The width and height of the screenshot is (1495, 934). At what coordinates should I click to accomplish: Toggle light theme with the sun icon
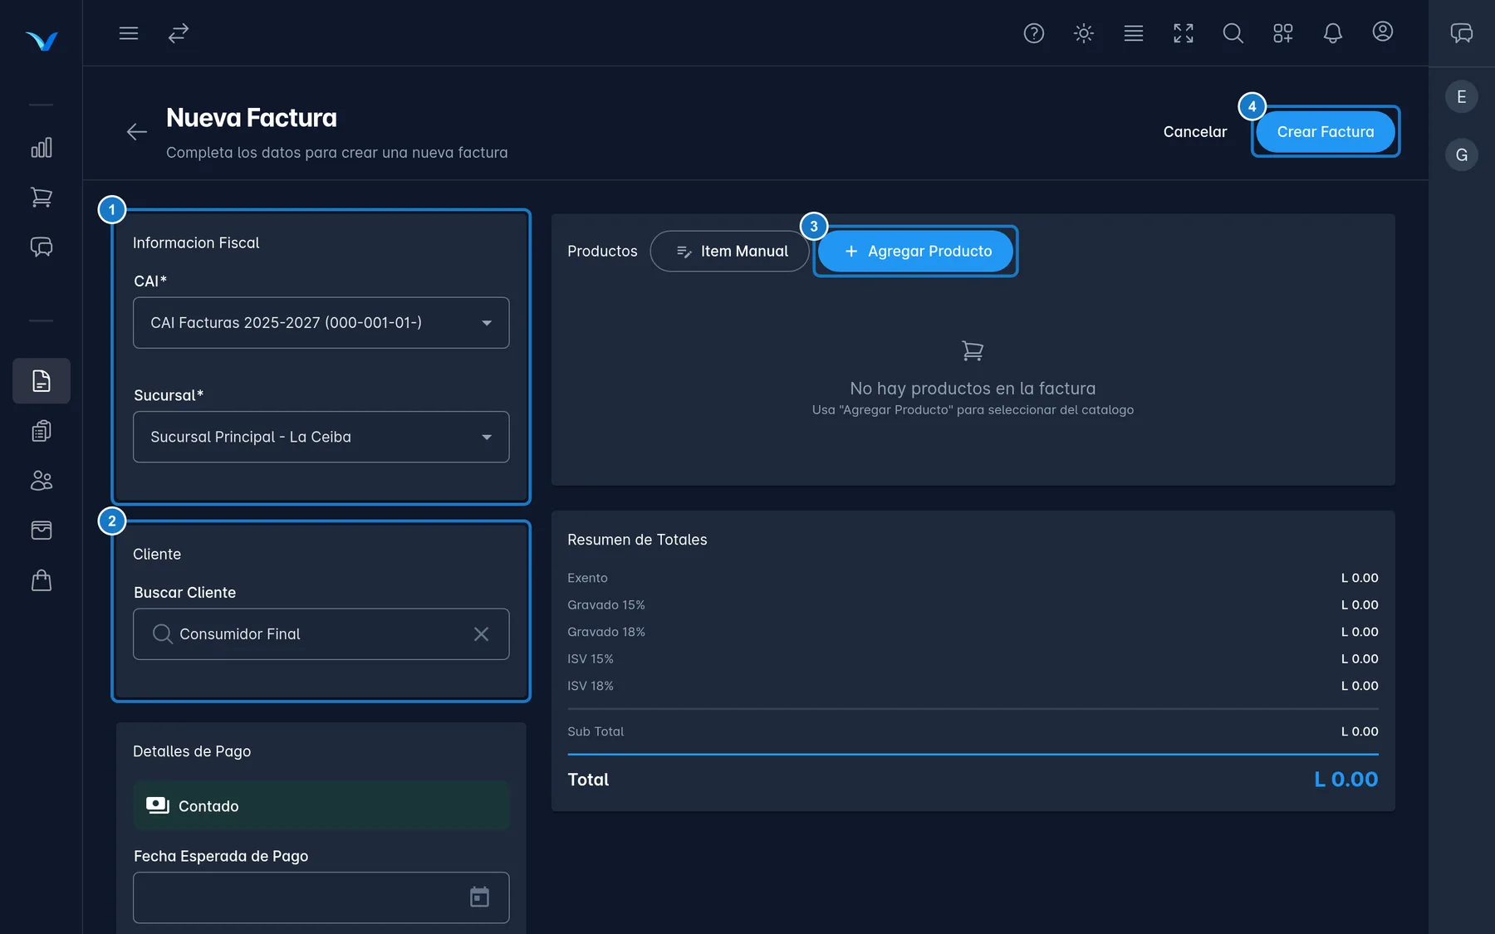(x=1084, y=33)
